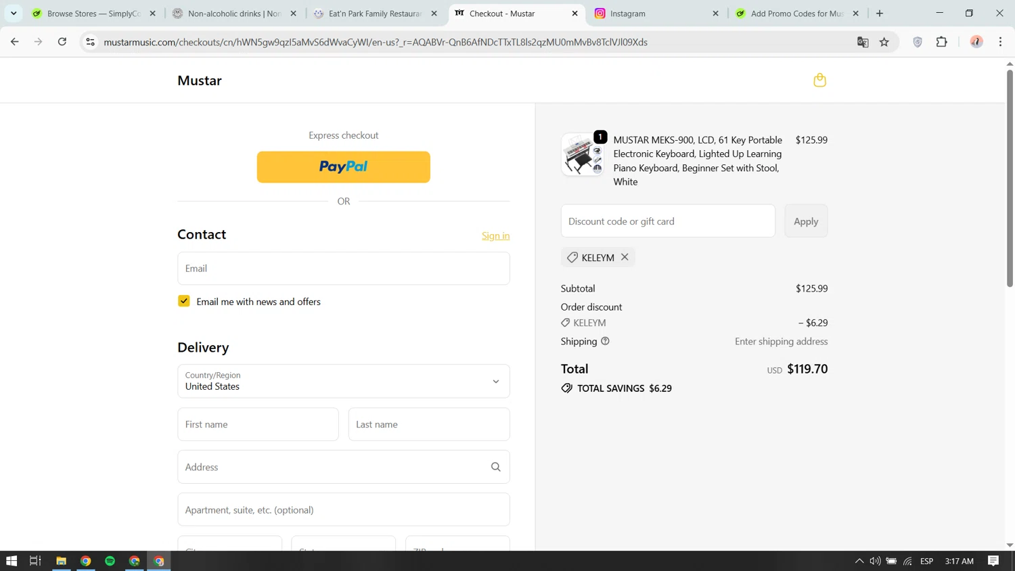Open the 3:17 AM taskbar clock

point(959,561)
